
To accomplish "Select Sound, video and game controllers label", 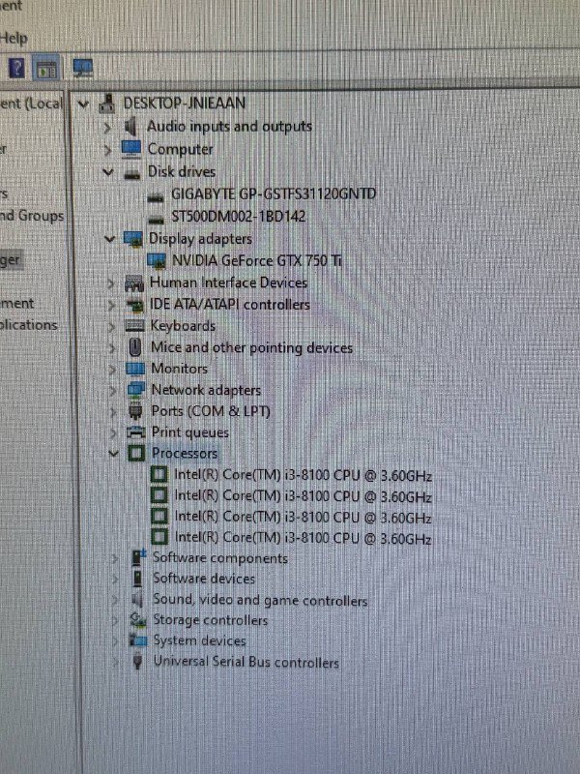I will click(260, 600).
